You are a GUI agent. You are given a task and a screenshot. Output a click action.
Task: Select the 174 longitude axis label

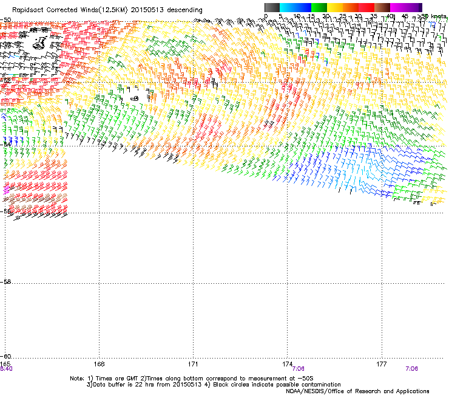[x=287, y=364]
